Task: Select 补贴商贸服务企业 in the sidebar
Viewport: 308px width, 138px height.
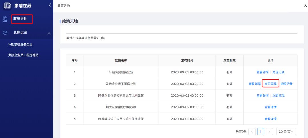Action: coord(22,45)
